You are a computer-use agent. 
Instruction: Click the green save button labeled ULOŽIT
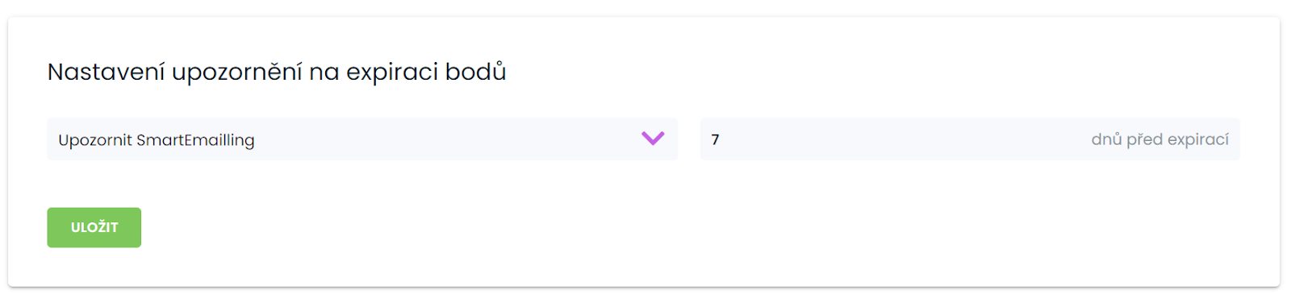pos(94,227)
